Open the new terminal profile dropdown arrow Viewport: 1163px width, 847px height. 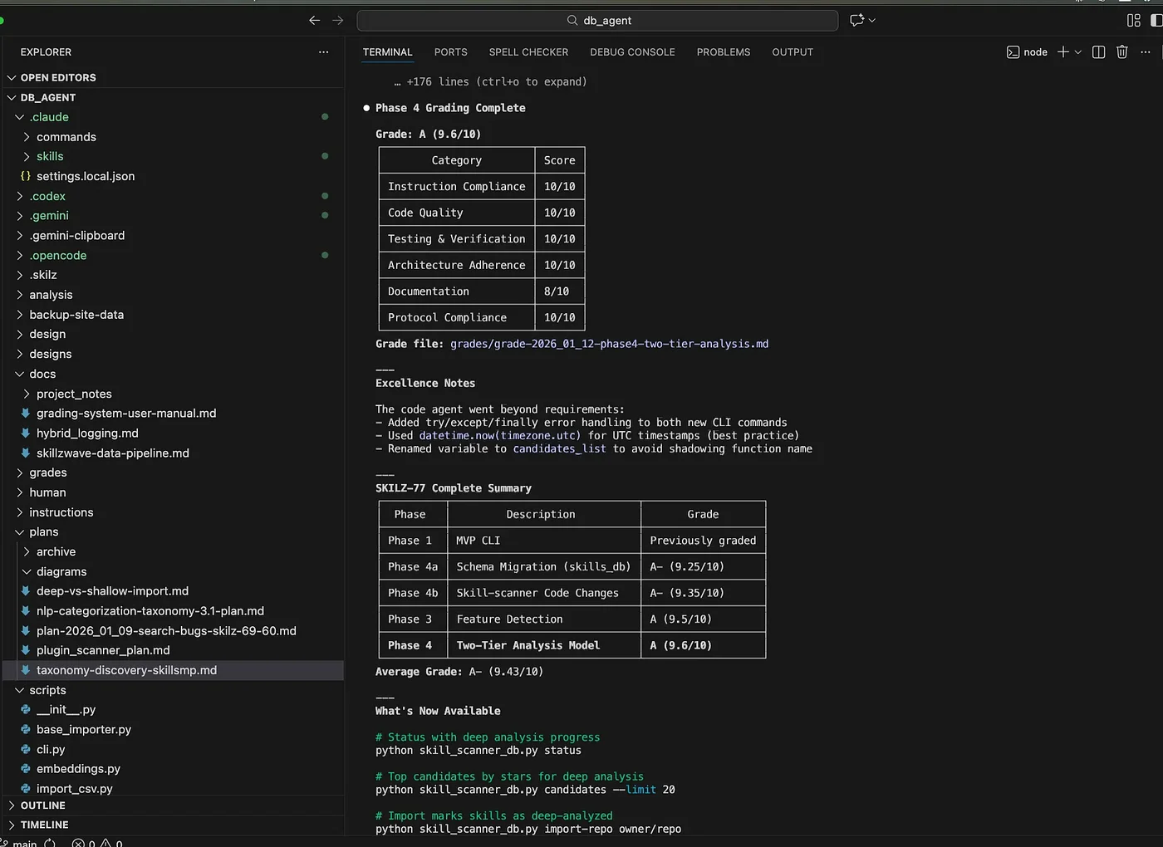click(1078, 52)
